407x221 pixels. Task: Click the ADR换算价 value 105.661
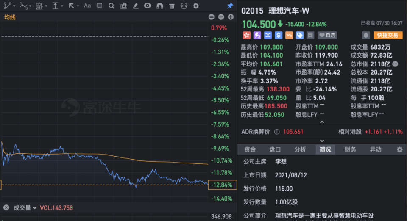[x=293, y=132]
